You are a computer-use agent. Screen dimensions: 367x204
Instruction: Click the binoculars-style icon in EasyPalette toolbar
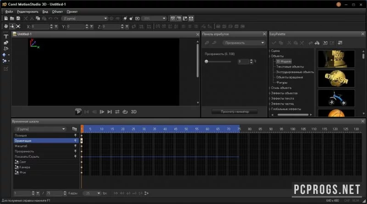[317, 43]
